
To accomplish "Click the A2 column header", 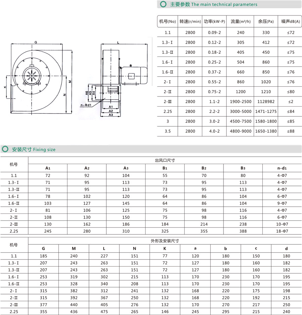I will point(87,168).
